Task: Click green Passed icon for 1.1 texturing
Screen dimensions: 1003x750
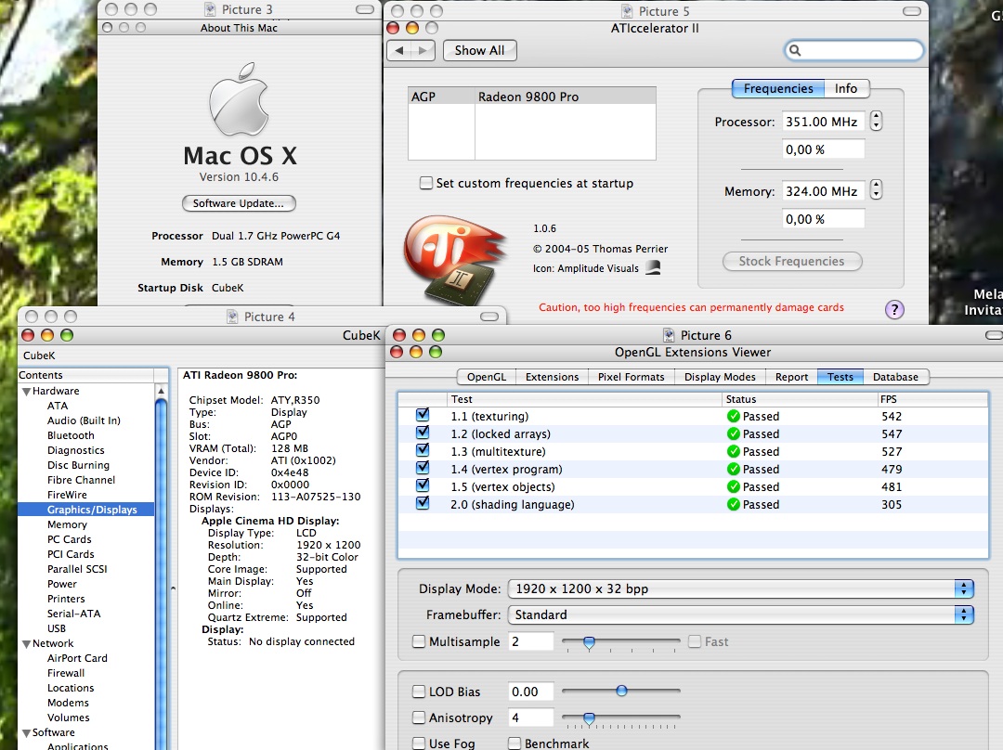Action: coord(733,416)
